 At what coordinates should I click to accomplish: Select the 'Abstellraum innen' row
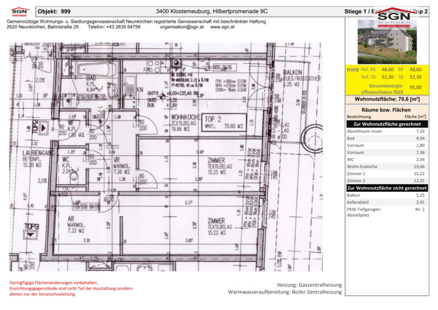[x=387, y=131]
